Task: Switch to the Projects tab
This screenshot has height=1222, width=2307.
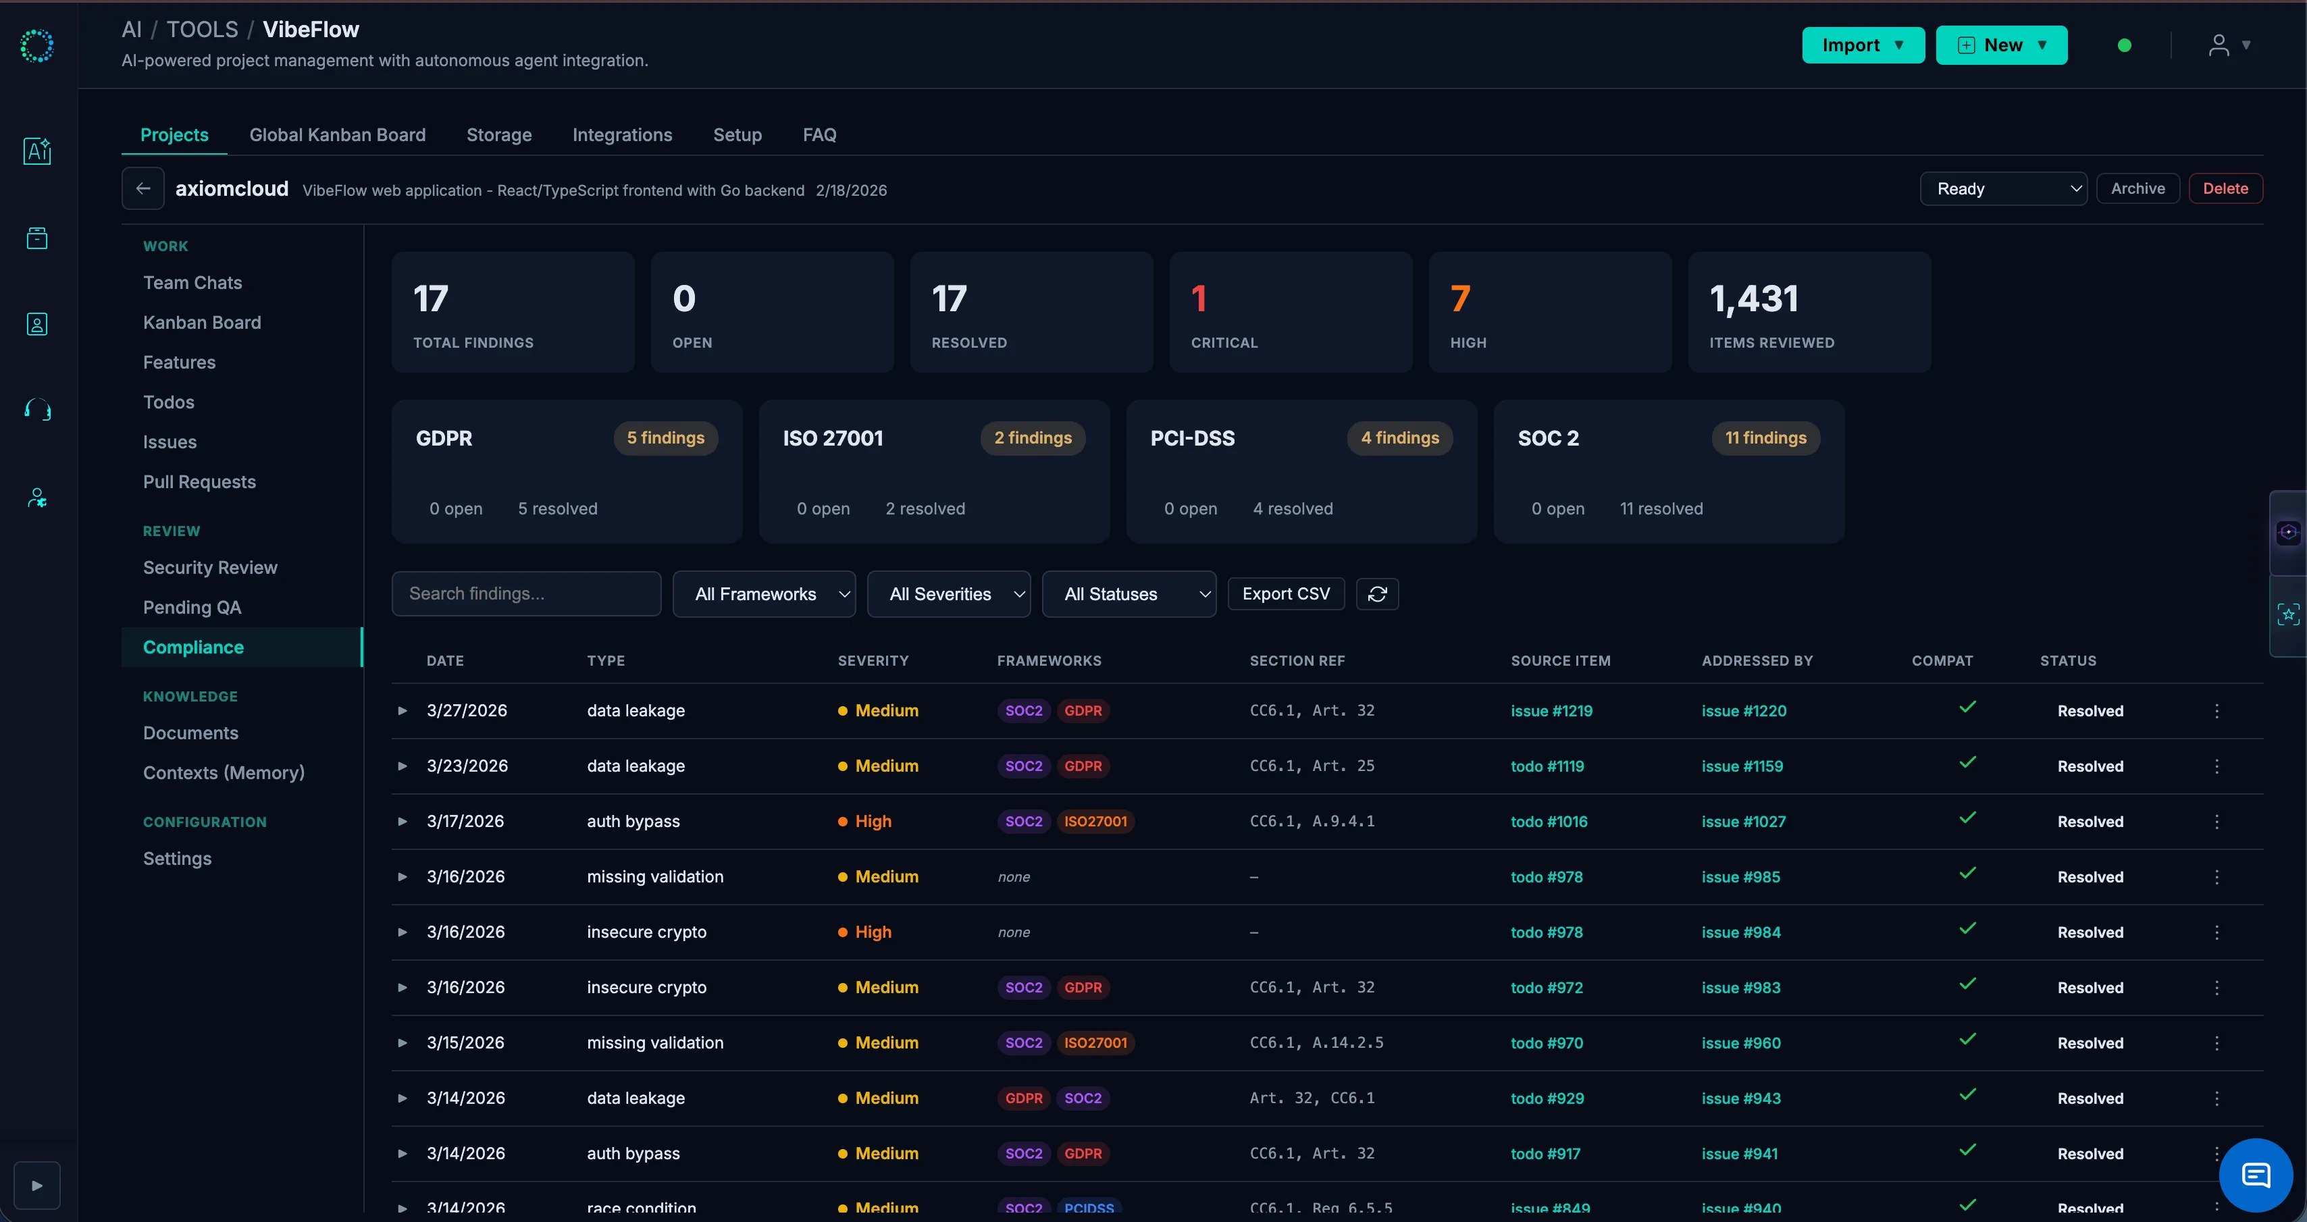Action: 175,134
